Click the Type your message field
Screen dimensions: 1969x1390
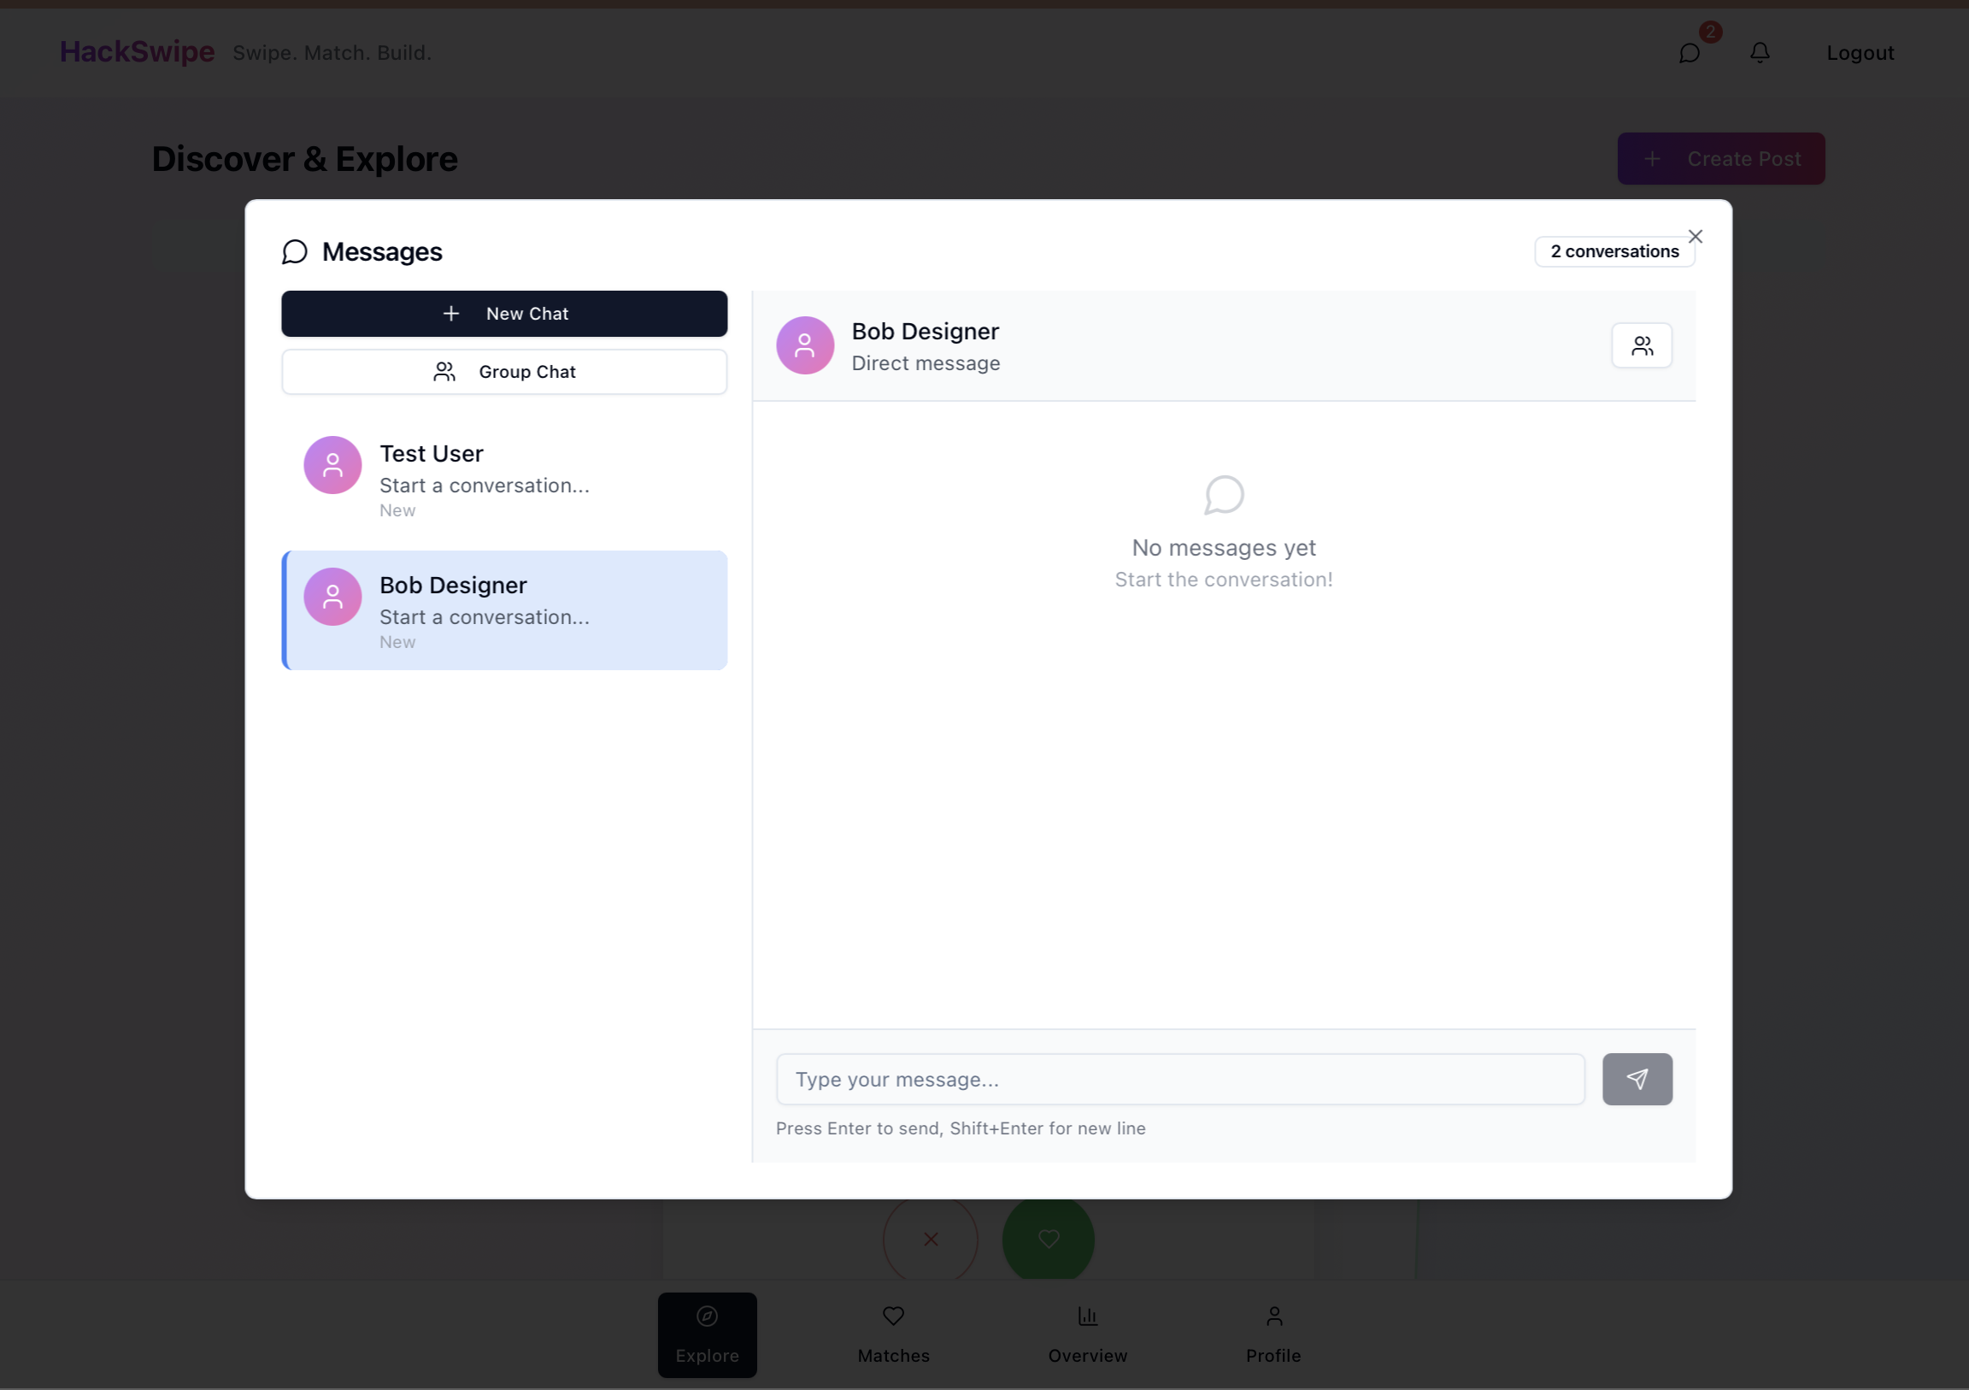(x=1179, y=1080)
